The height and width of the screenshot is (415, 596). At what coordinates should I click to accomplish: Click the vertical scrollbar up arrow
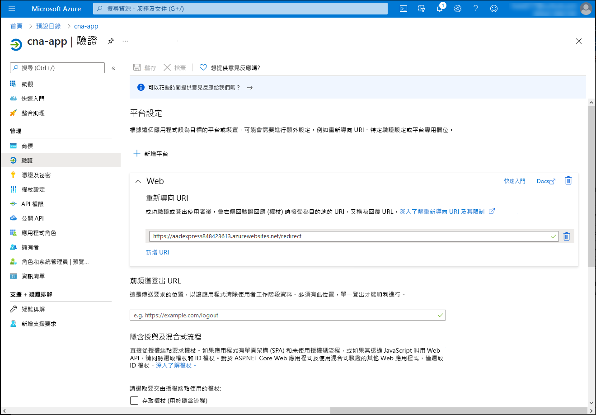(591, 103)
